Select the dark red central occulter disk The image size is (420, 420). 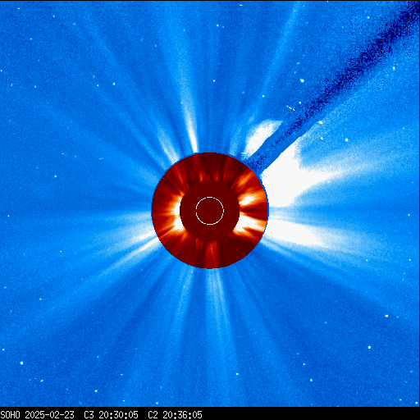[x=210, y=211]
